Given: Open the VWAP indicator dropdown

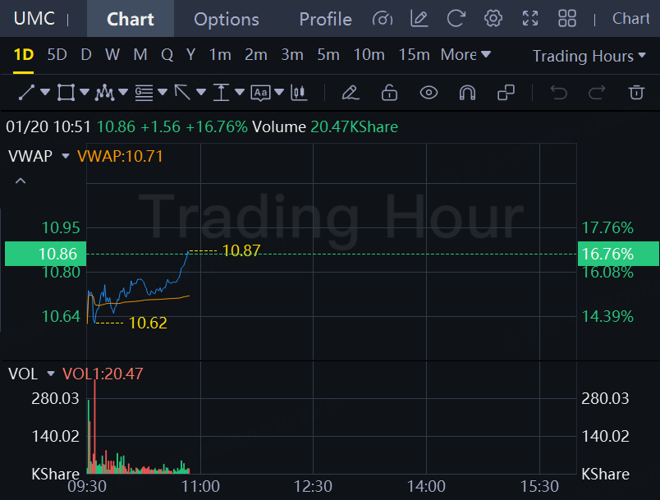Looking at the screenshot, I should pyautogui.click(x=66, y=156).
